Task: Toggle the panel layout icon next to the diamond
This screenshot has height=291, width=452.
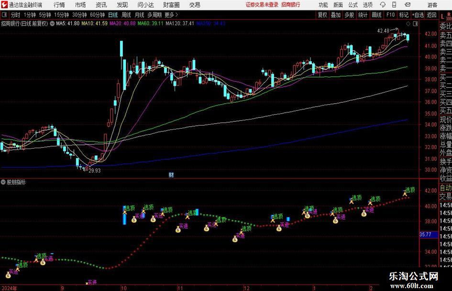Action: (415, 23)
